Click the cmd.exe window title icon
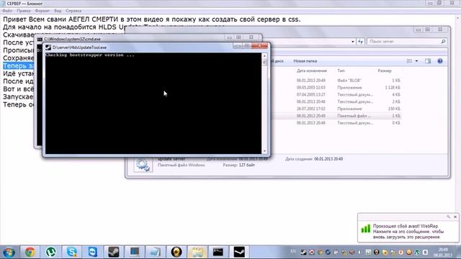This screenshot has width=461, height=259. [40, 39]
